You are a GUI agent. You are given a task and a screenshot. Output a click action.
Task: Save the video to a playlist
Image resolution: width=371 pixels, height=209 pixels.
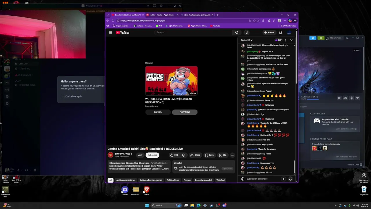coord(209,155)
